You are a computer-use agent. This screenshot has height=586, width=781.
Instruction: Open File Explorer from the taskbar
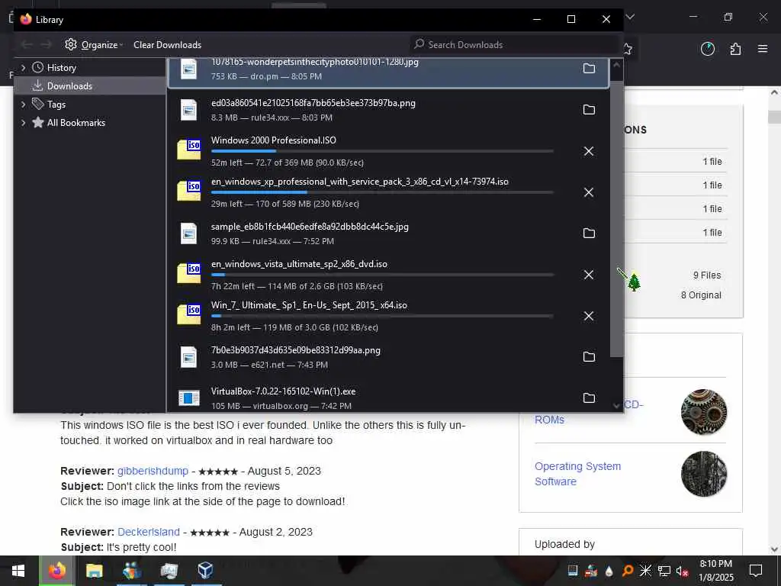click(x=94, y=571)
